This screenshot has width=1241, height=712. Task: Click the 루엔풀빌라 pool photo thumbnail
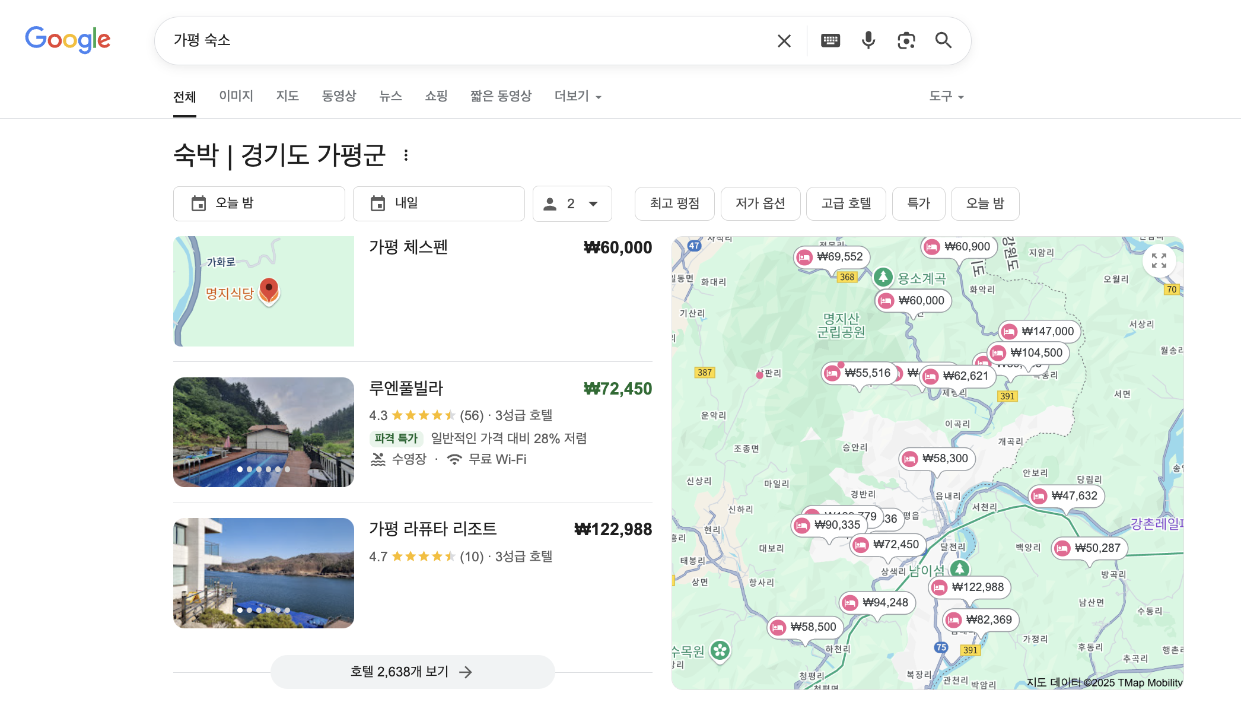263,432
